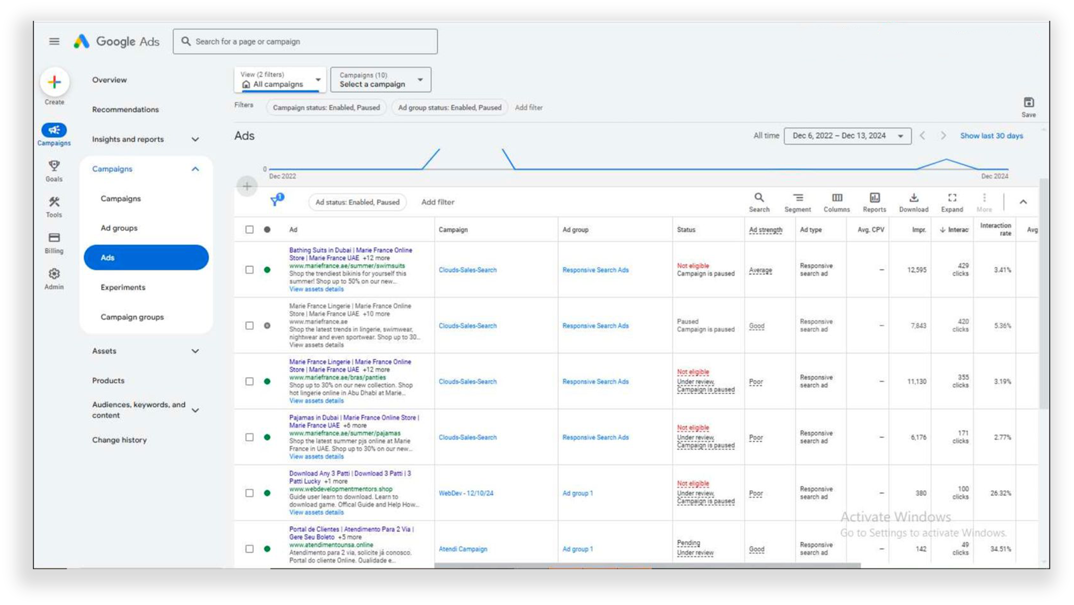Open the hamburger main menu
This screenshot has width=1074, height=605.
point(54,42)
